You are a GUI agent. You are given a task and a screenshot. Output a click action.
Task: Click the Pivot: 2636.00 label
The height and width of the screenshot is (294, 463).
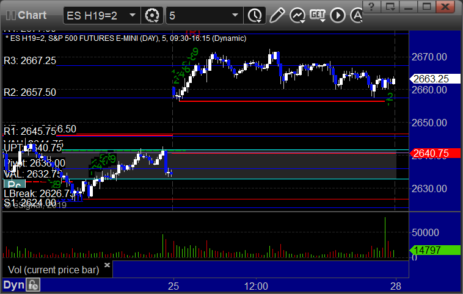(35, 163)
